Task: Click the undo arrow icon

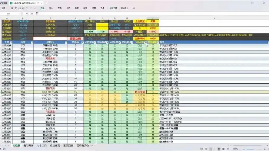Action: [x=27, y=8]
